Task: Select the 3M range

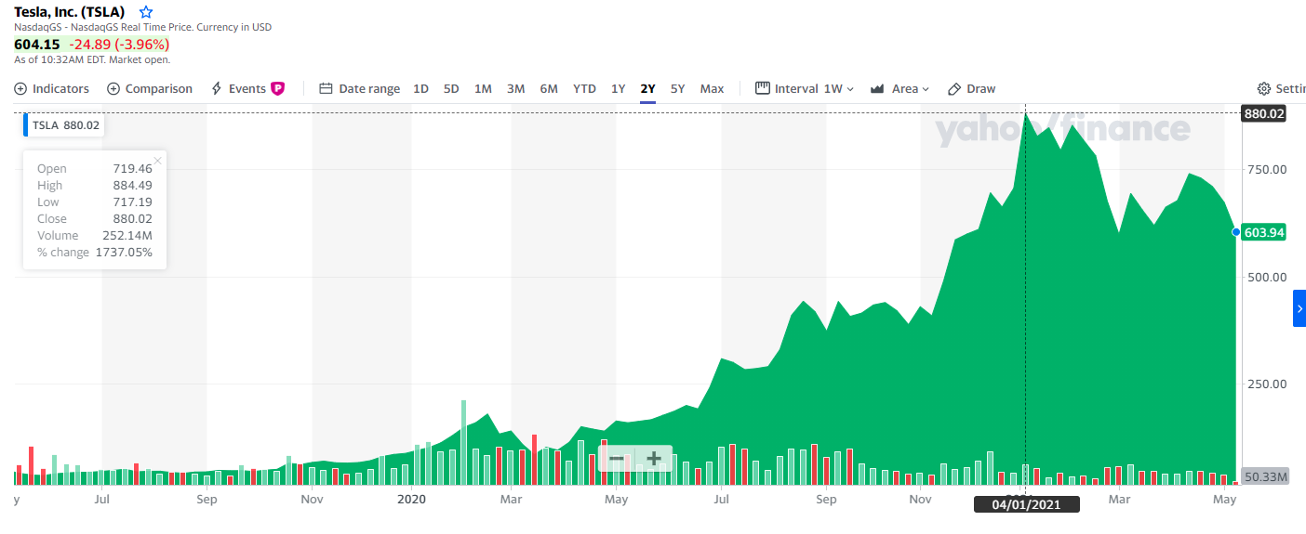Action: 515,89
